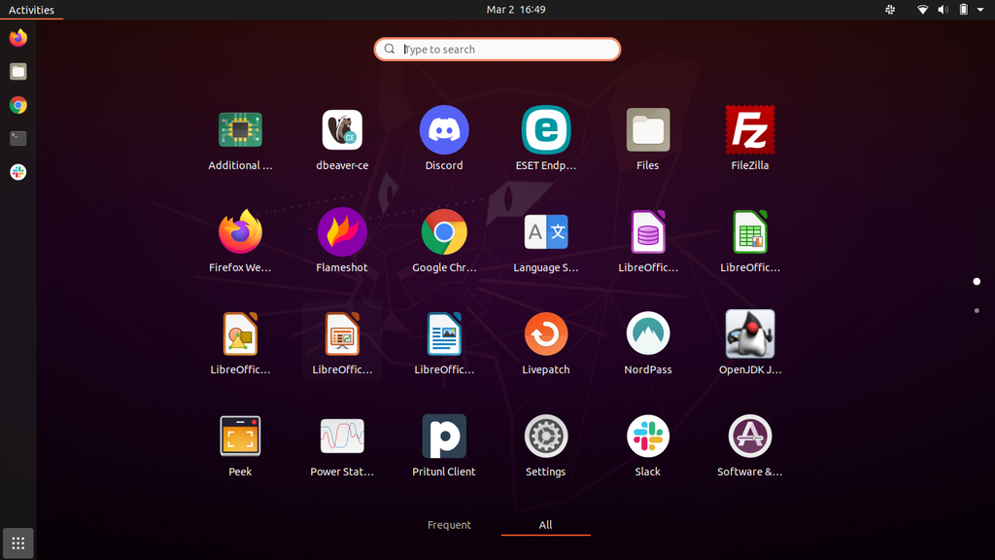This screenshot has height=560, width=995.
Task: Click the Type to search field
Action: click(x=497, y=49)
